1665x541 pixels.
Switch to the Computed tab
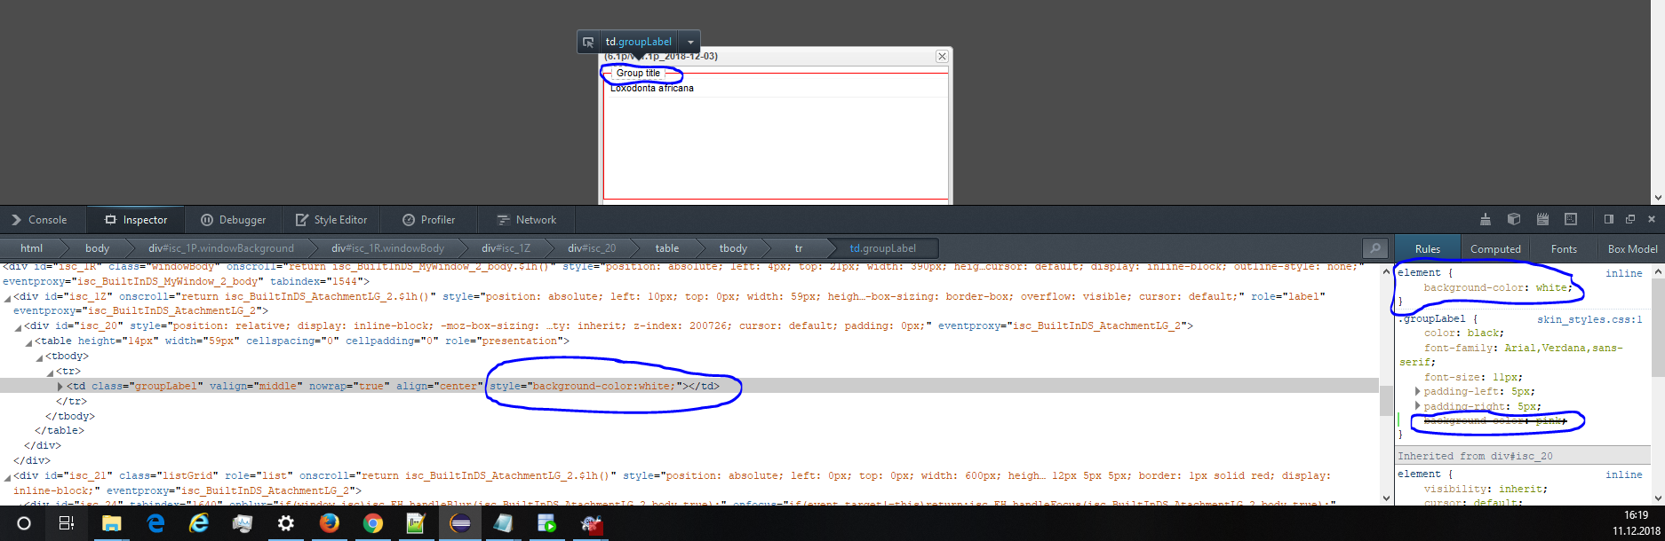click(x=1495, y=249)
